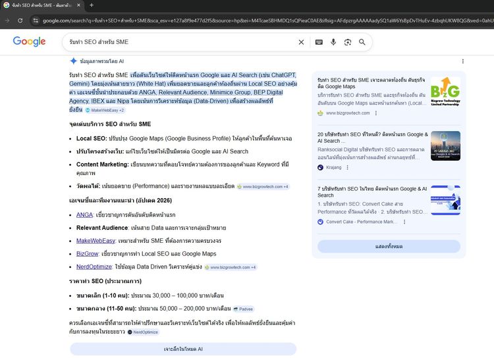Screen dimensions: 494x362
Task: Open NerdOptimize source chip at bottom
Action: pos(143,332)
